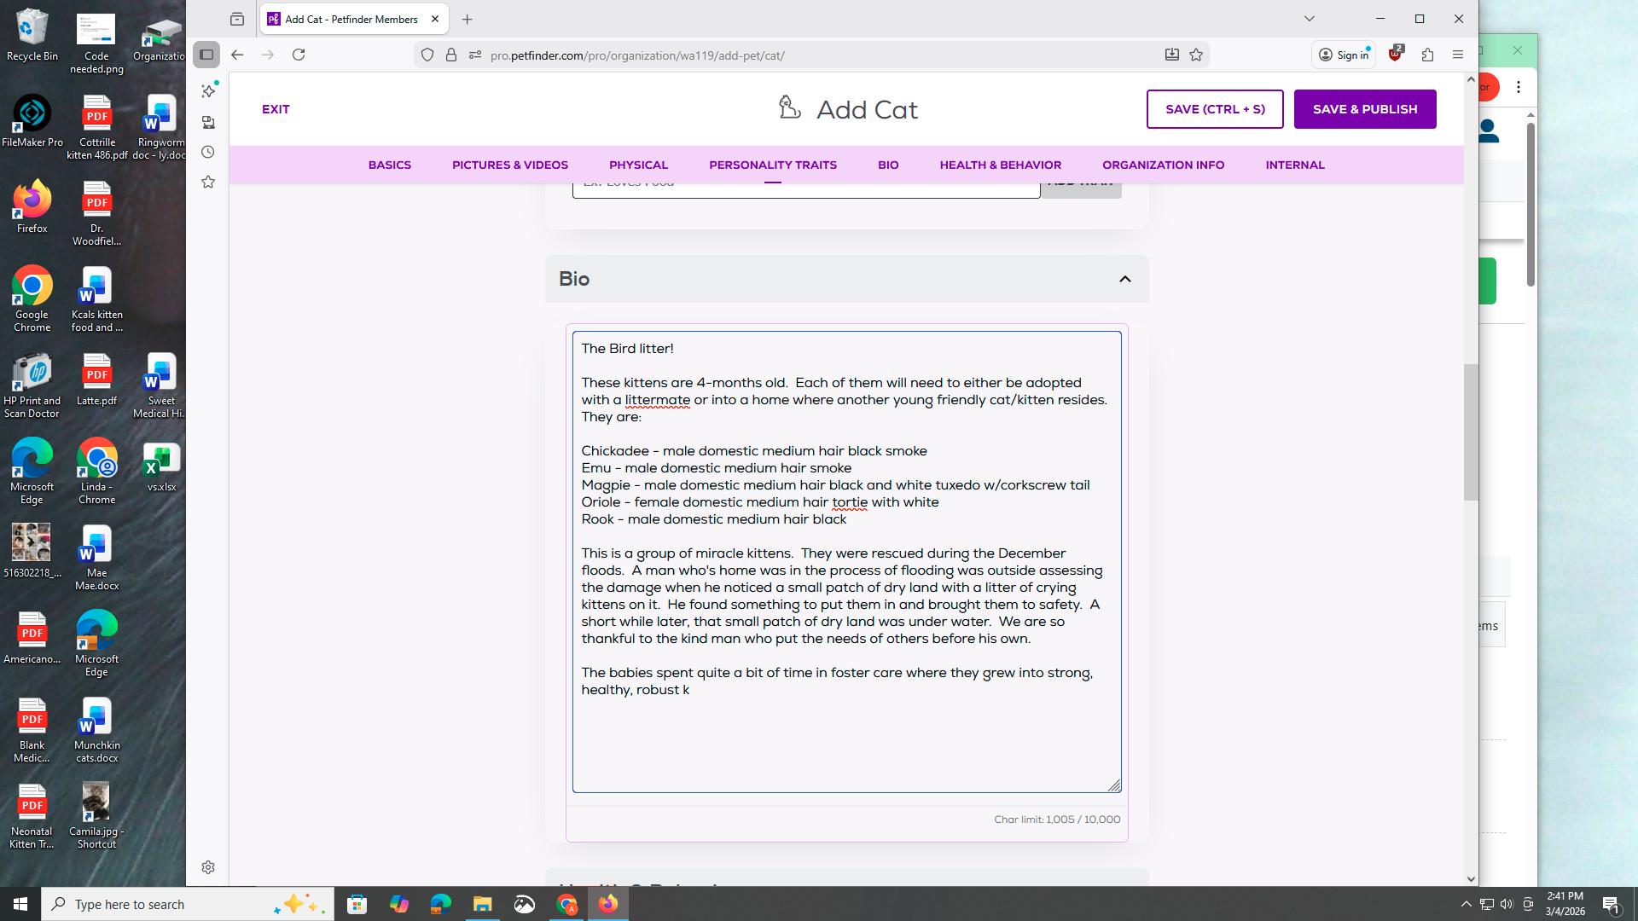Reload the Petfinder page
Screen dimensions: 1638x921
tap(299, 55)
